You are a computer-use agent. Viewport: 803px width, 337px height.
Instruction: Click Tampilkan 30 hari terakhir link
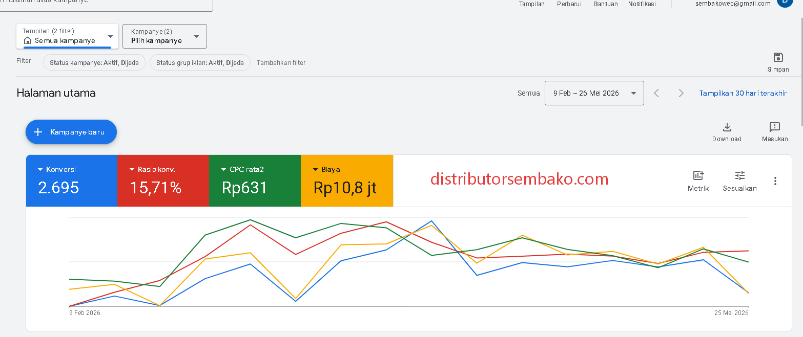pyautogui.click(x=743, y=93)
